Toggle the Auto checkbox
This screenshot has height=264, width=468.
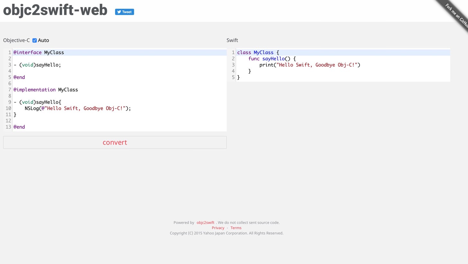click(x=34, y=40)
